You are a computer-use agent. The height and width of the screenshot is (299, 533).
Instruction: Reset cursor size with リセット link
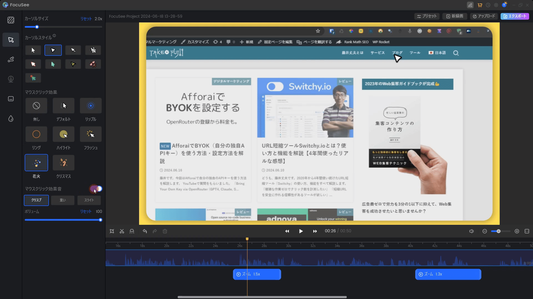pyautogui.click(x=86, y=19)
